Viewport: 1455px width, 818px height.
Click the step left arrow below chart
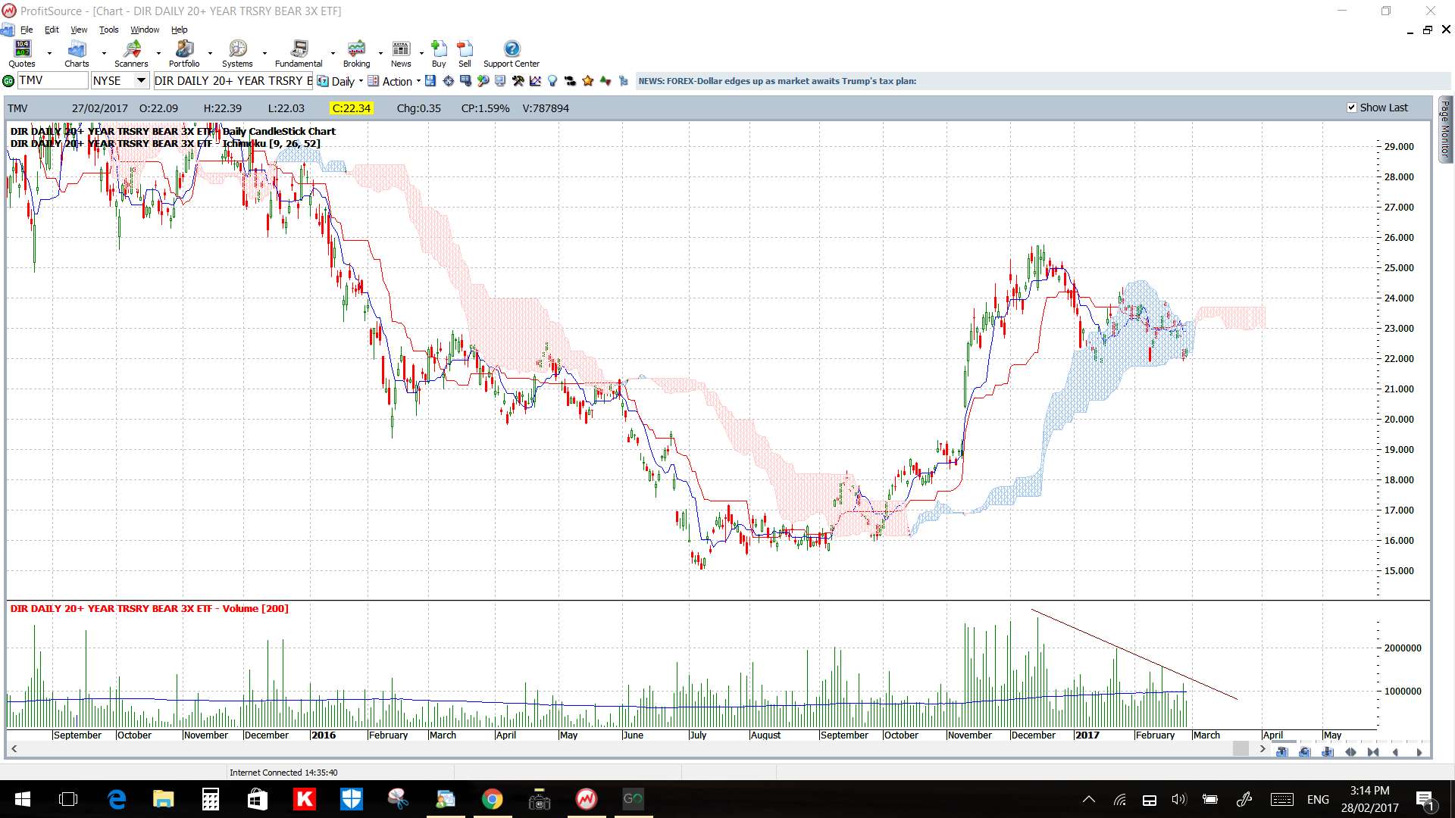1395,752
